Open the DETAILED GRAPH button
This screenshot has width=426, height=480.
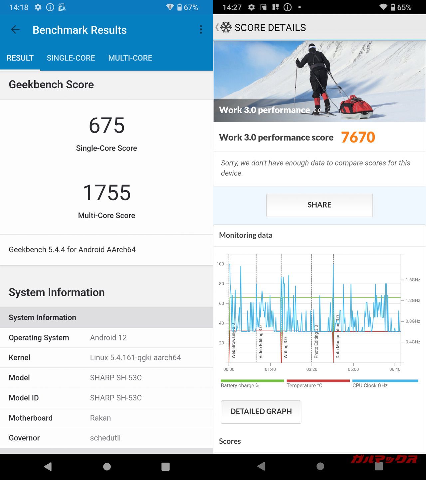tap(261, 412)
